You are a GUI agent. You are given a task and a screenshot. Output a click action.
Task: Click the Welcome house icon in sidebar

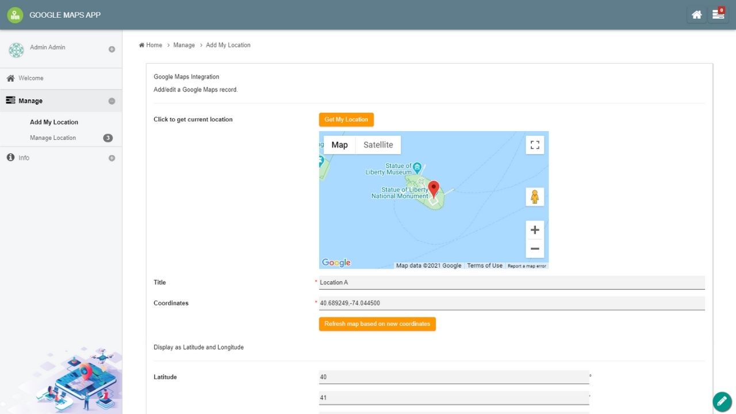click(x=10, y=78)
